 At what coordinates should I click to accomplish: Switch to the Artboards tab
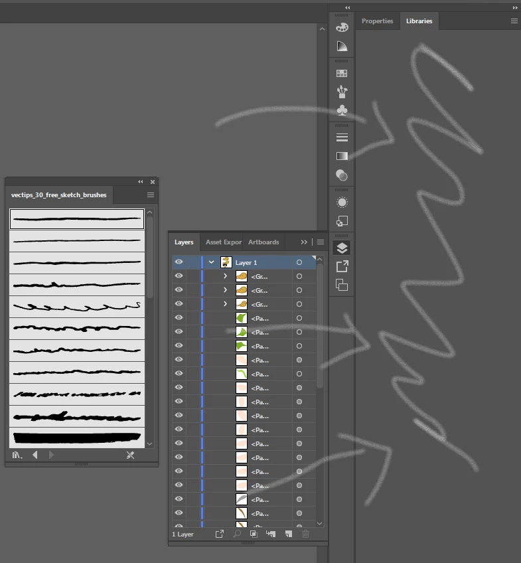263,242
